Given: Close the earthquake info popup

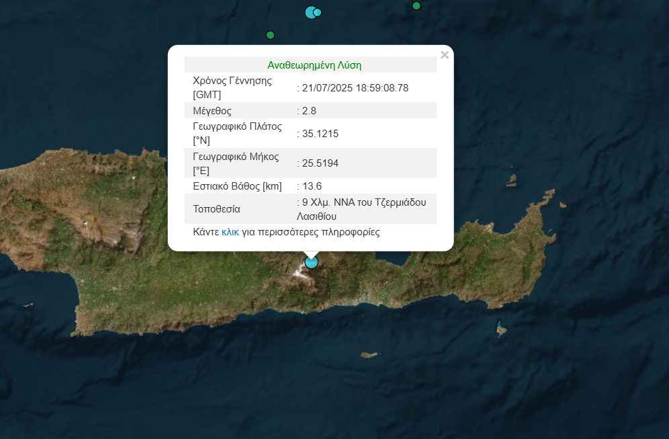Looking at the screenshot, I should 445,54.
